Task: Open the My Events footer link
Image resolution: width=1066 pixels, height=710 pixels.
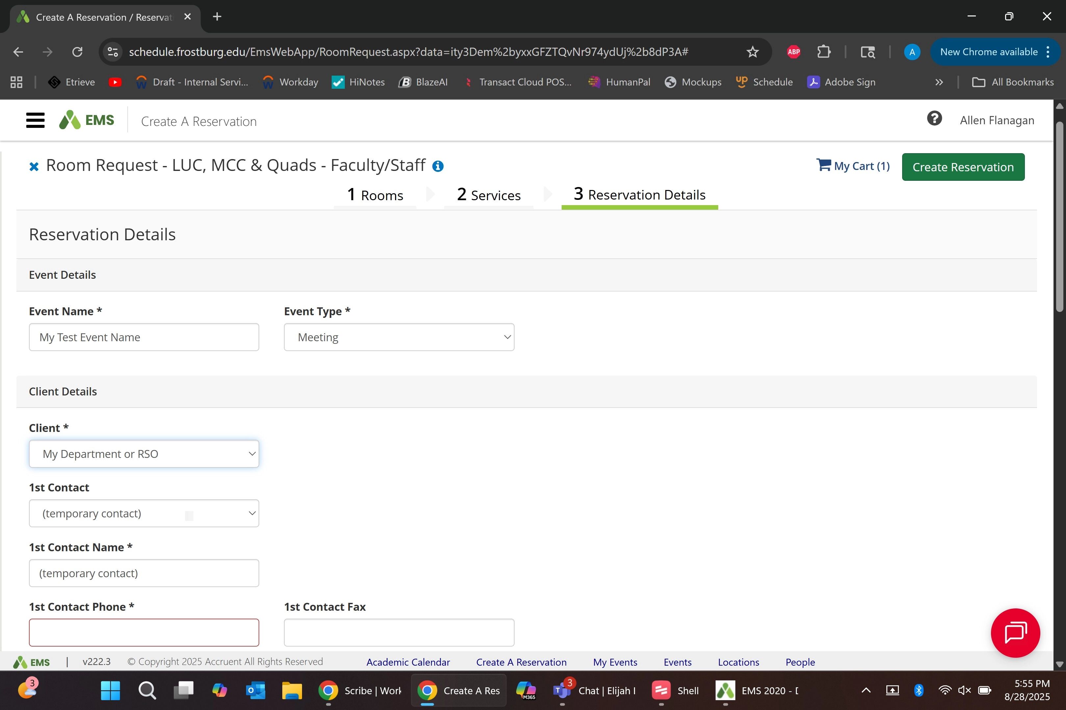Action: 615,662
